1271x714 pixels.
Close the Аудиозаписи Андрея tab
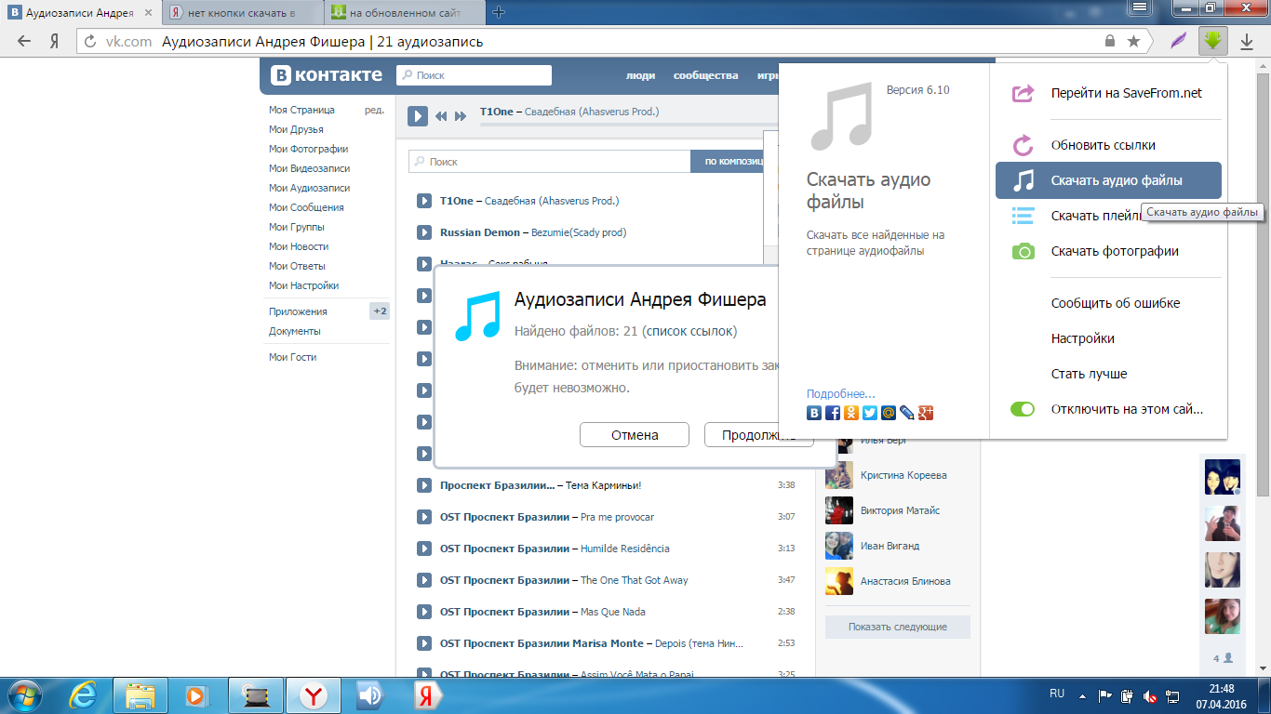coord(148,13)
